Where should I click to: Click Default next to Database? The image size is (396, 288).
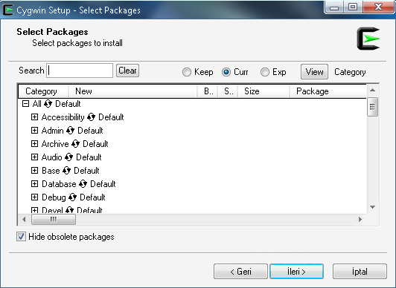pyautogui.click(x=103, y=184)
